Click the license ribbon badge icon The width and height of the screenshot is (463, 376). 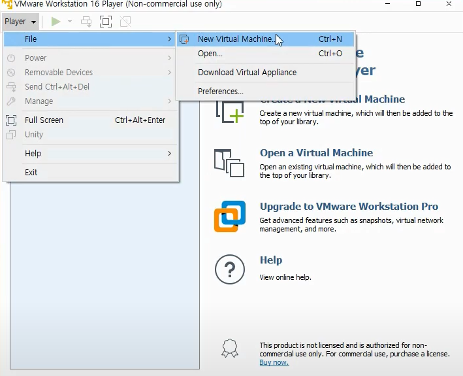(230, 349)
